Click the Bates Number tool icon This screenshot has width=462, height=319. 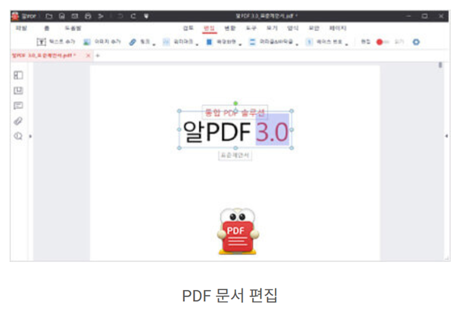point(309,42)
